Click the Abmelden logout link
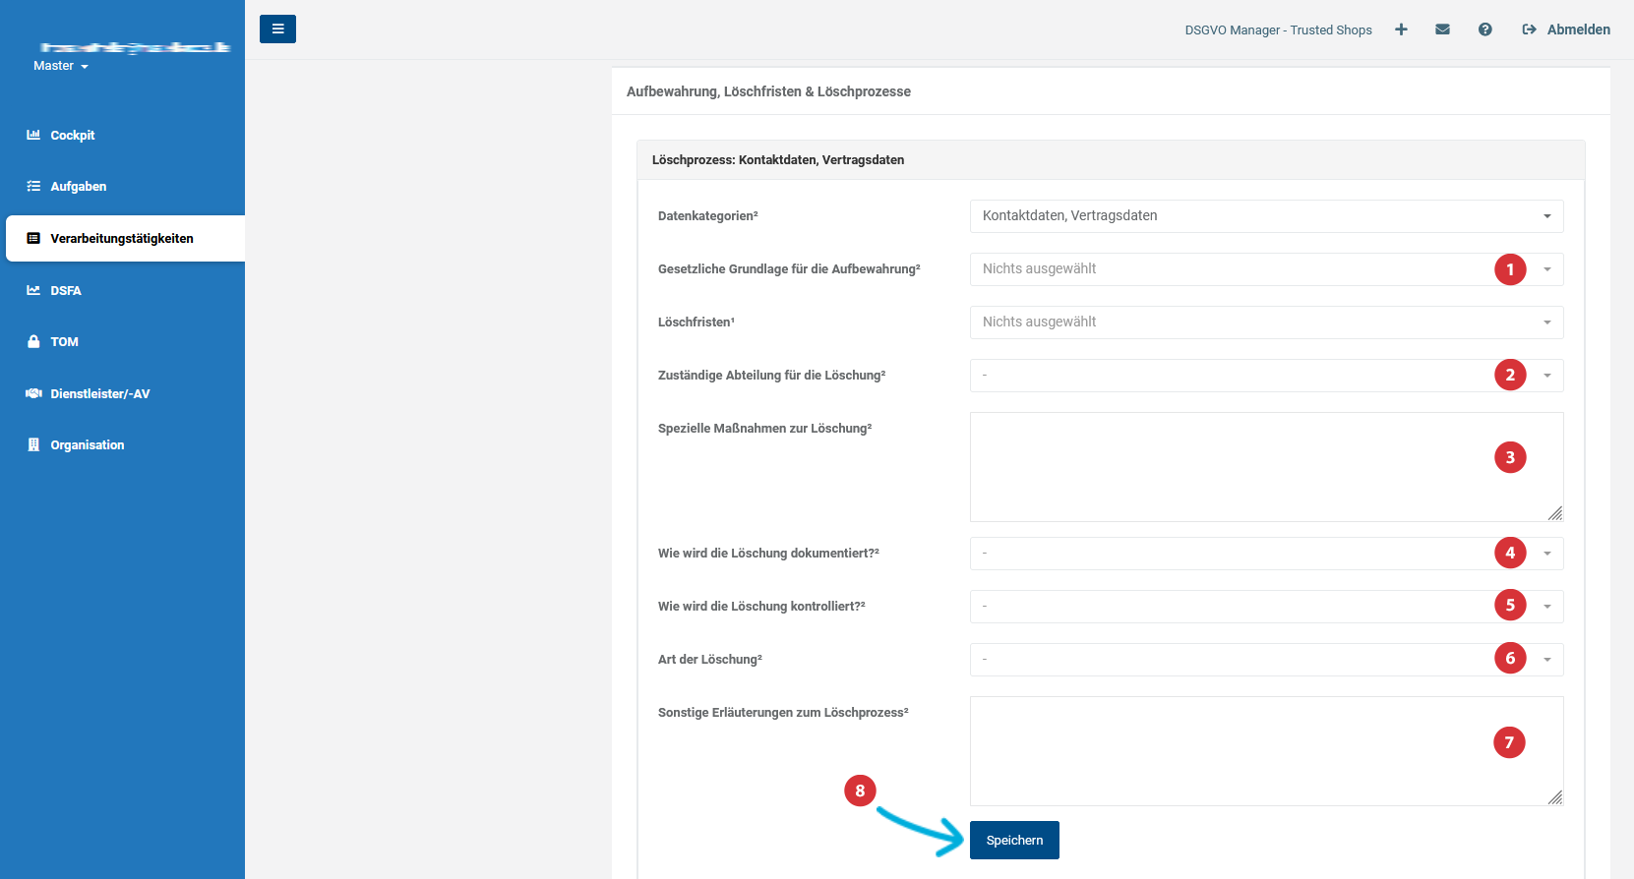The height and width of the screenshot is (879, 1634). 1578,29
